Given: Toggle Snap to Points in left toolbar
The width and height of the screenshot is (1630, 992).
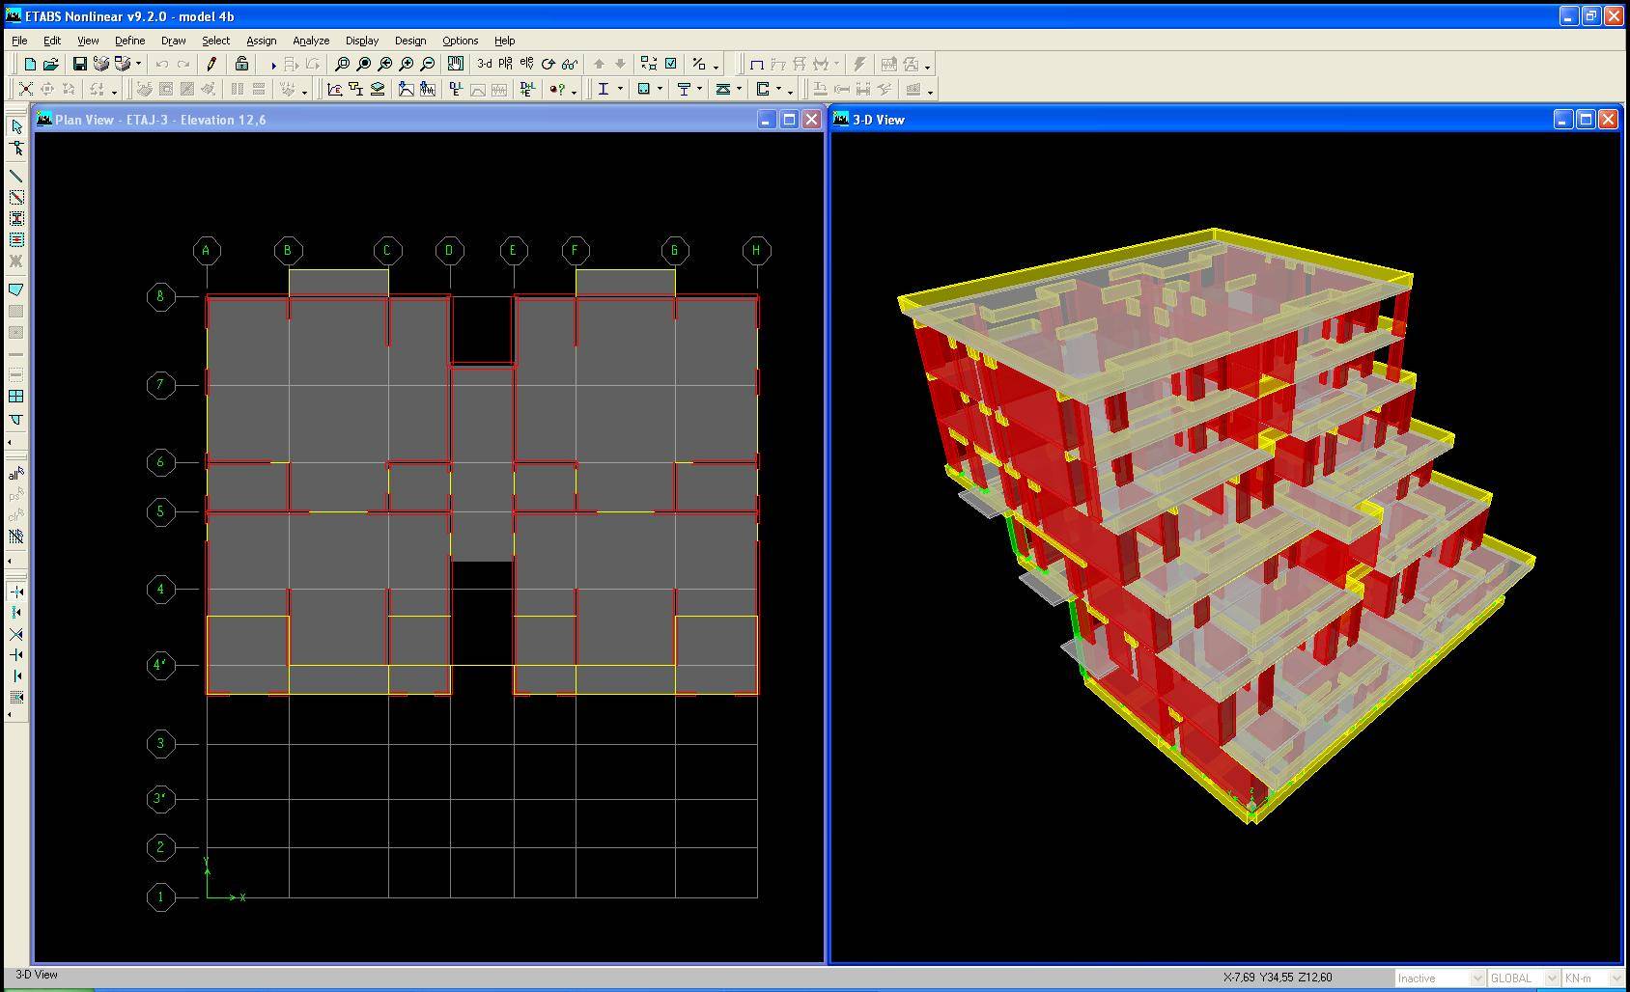Looking at the screenshot, I should pyautogui.click(x=16, y=592).
